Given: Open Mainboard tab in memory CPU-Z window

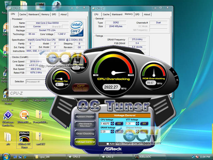Looking at the screenshot, I should pos(117,14).
